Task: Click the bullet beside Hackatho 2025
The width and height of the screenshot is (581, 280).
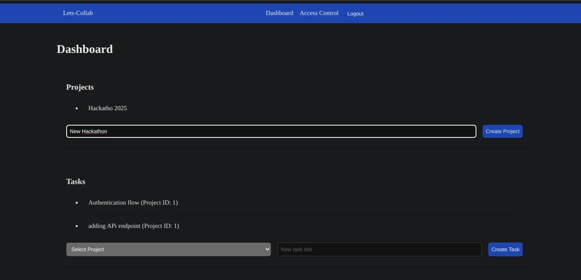Action: [77, 108]
